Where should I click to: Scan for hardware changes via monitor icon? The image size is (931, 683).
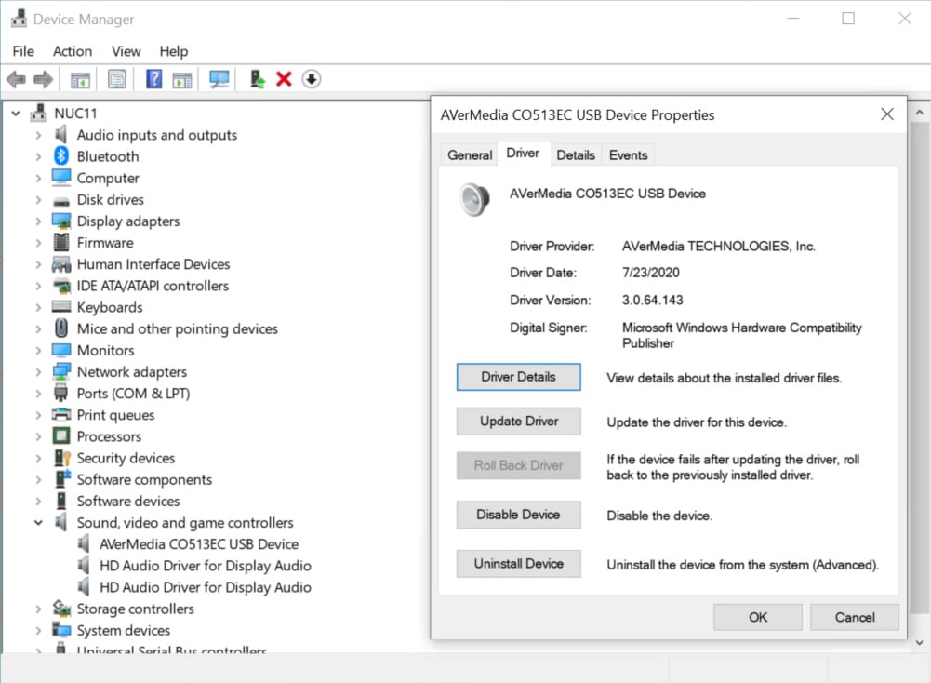219,79
